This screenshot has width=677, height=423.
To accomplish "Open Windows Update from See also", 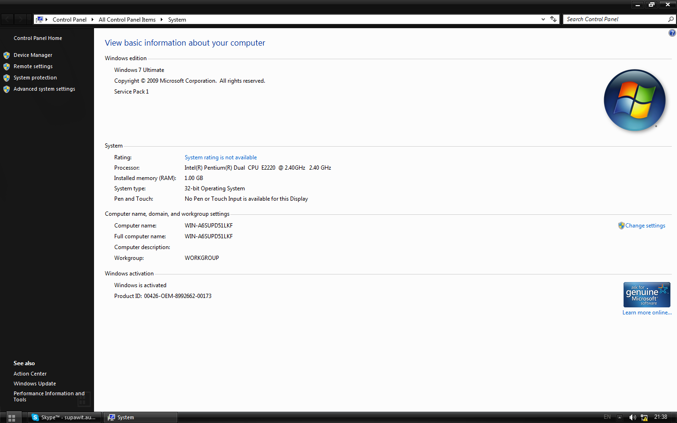I will [x=35, y=384].
